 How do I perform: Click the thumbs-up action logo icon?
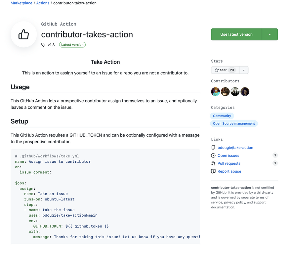click(x=23, y=34)
